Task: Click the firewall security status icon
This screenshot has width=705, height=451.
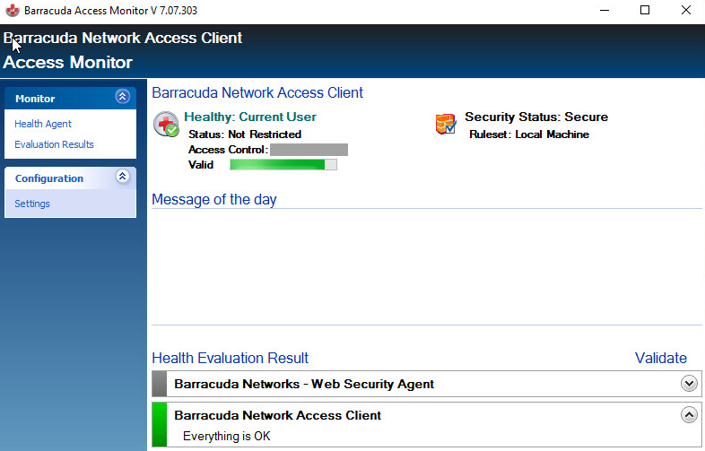Action: click(446, 124)
